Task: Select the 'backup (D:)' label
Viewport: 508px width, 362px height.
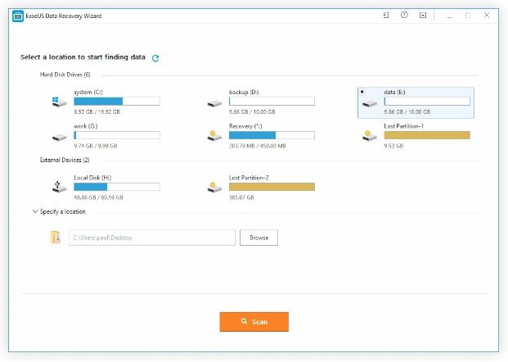Action: 244,92
